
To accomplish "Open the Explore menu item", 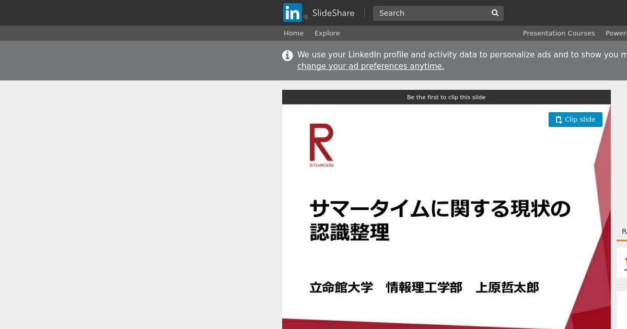I will (327, 33).
